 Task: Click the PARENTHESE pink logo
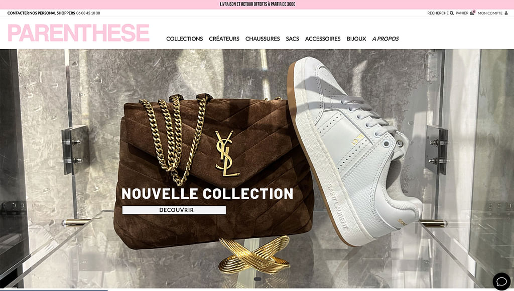tap(79, 33)
